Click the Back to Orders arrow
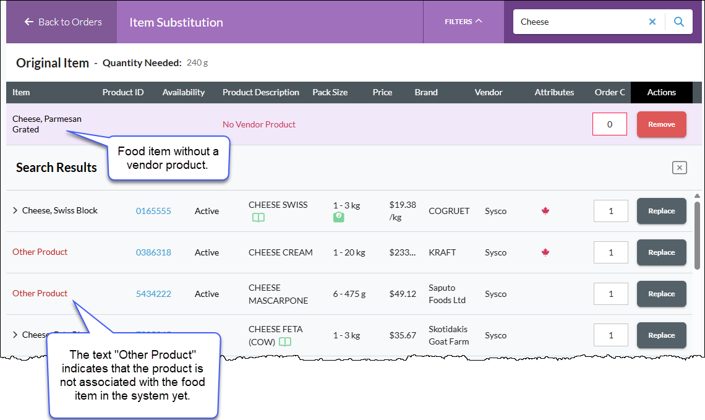This screenshot has height=420, width=705. 29,22
